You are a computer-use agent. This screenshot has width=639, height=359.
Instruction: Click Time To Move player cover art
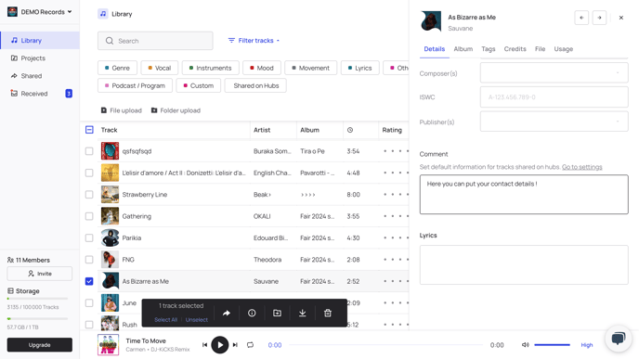[108, 345]
